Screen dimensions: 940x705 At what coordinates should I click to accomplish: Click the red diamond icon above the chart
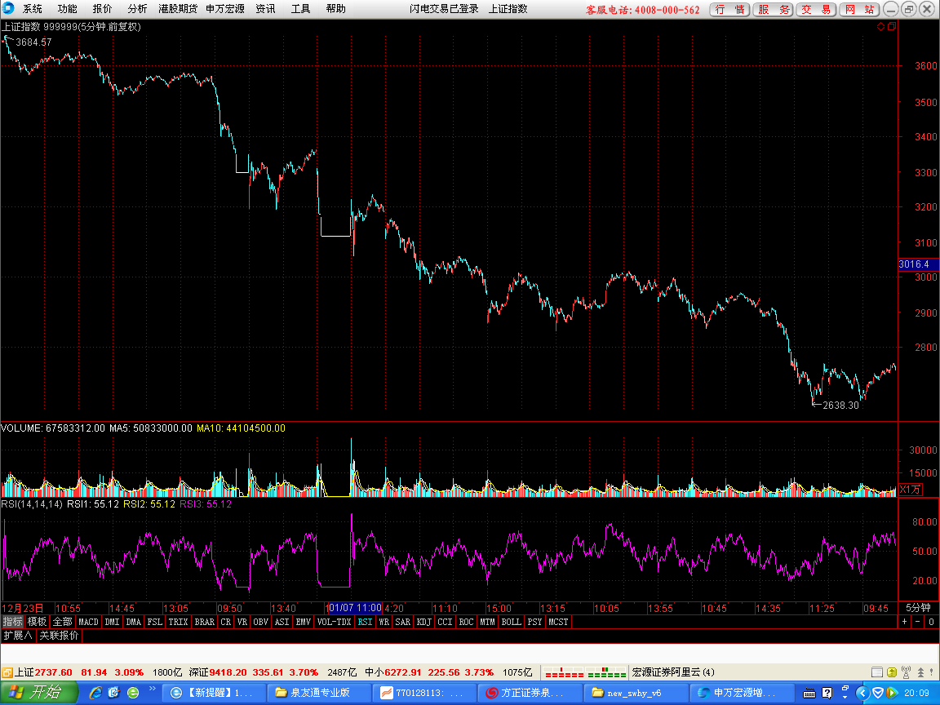click(x=880, y=26)
